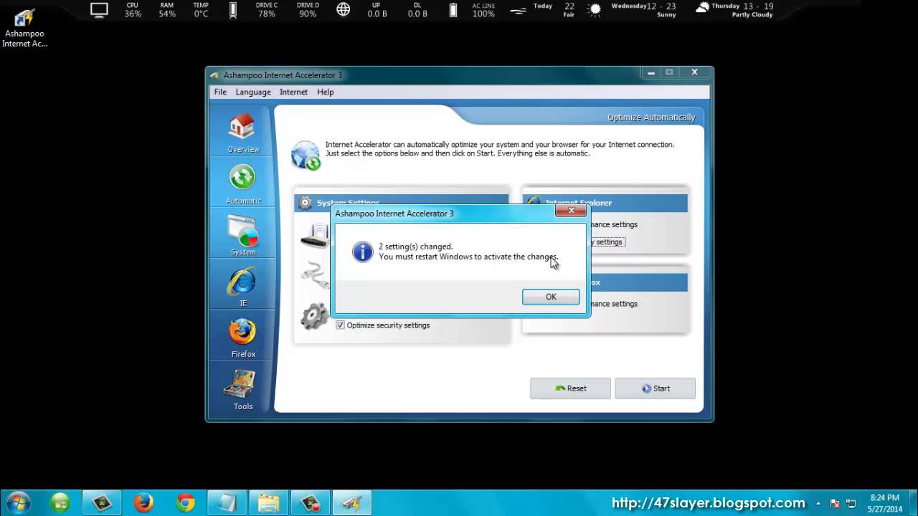Screen dimensions: 918x516
Task: Click the DRIVE C 78% widget
Action: coord(267,10)
